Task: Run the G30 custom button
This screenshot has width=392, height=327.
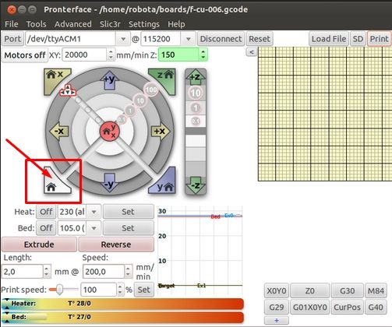Action: pyautogui.click(x=347, y=290)
